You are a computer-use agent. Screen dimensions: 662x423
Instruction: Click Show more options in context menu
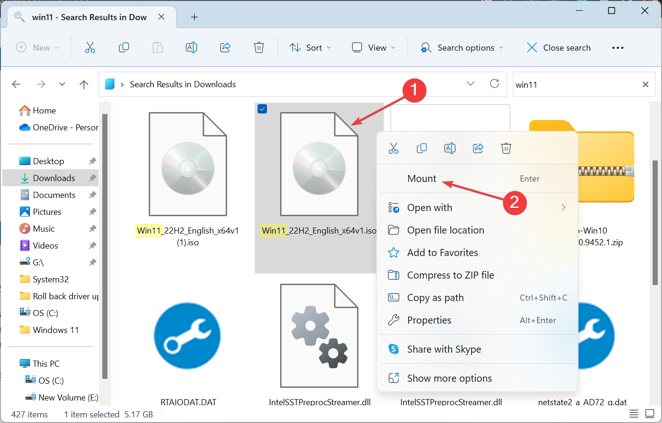coord(449,378)
